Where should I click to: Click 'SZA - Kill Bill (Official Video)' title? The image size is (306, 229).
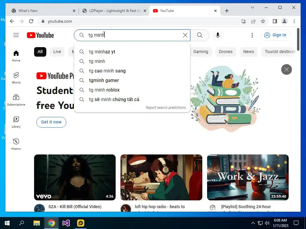click(x=75, y=207)
